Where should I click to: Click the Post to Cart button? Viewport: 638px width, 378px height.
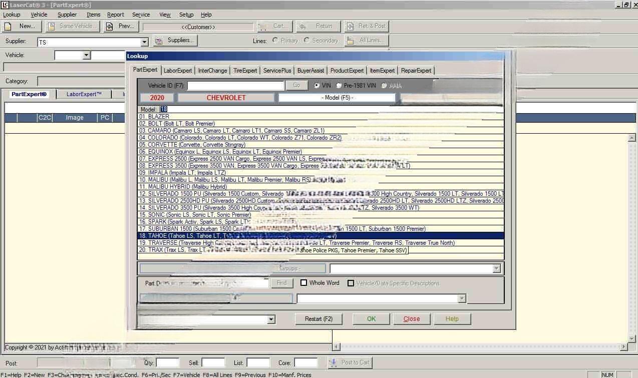(x=351, y=362)
